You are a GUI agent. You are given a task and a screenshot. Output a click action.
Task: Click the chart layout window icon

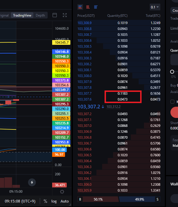55,15
